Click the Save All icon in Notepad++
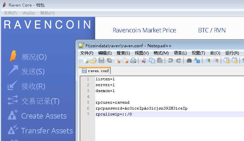 point(109,60)
